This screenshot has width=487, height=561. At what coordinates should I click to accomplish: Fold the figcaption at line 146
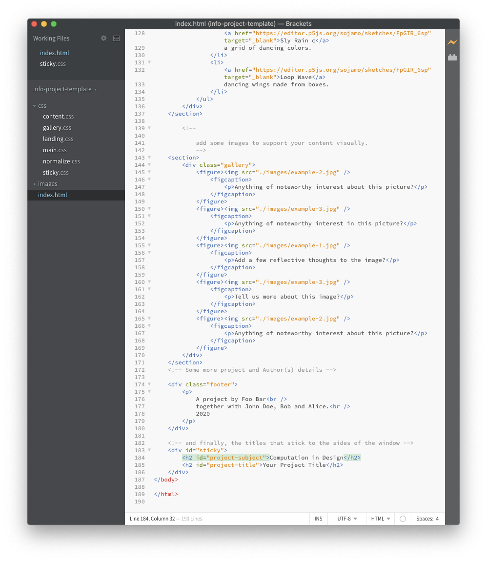(150, 180)
